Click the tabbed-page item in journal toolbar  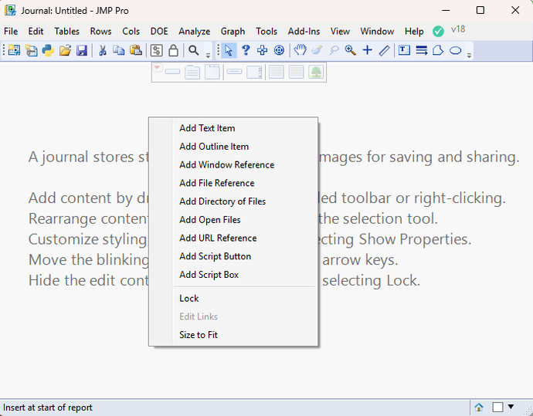(x=212, y=72)
